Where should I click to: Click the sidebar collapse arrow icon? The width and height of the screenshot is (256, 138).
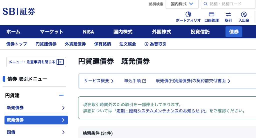click(x=60, y=62)
